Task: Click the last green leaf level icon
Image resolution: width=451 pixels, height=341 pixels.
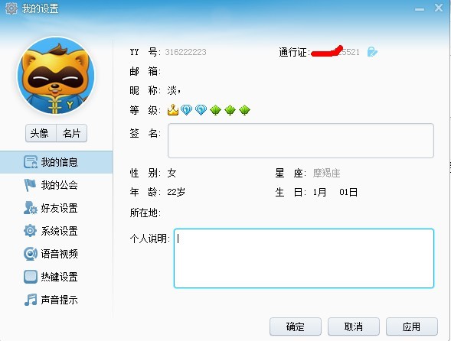Action: 244,110
